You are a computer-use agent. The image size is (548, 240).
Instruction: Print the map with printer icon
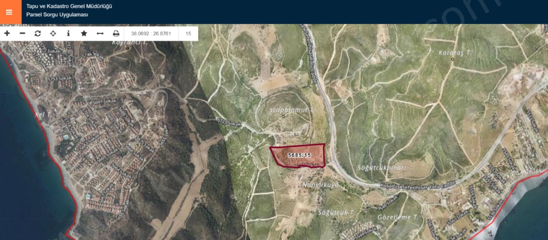(116, 33)
